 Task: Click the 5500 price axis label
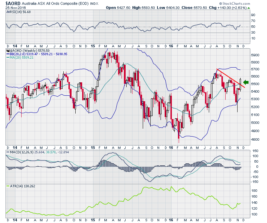pos(255,84)
